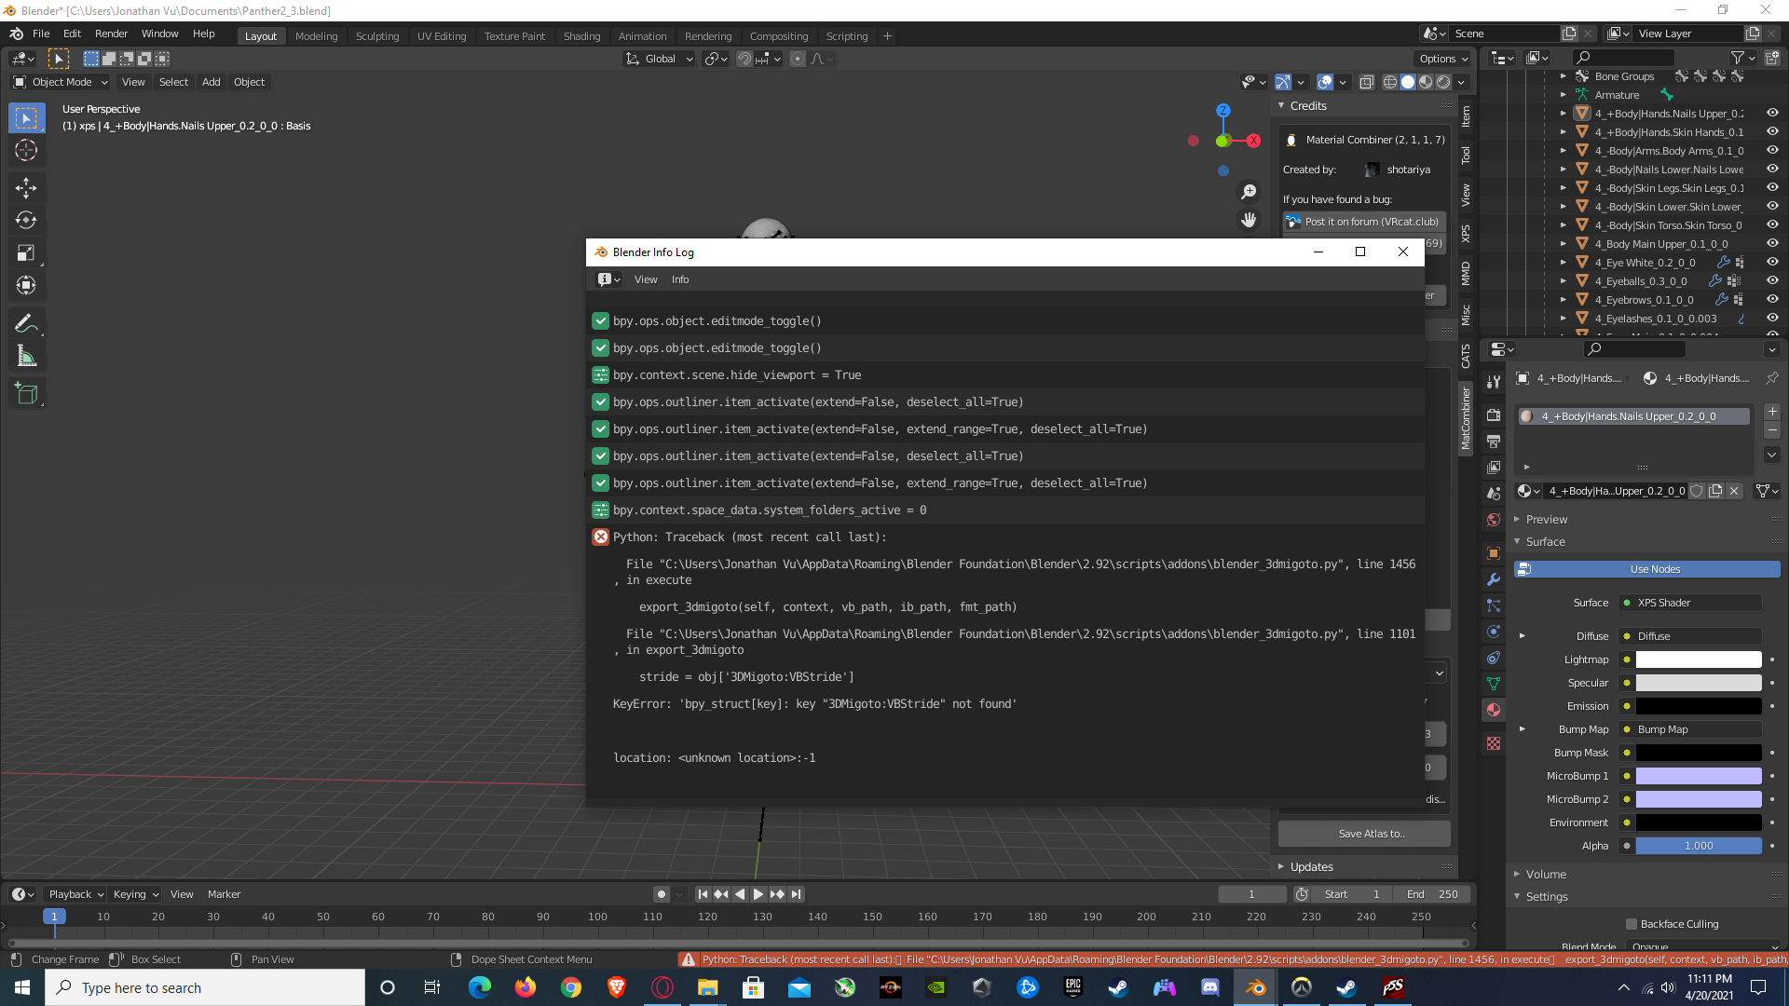Click the Play animation button
The image size is (1789, 1006).
coord(758,894)
